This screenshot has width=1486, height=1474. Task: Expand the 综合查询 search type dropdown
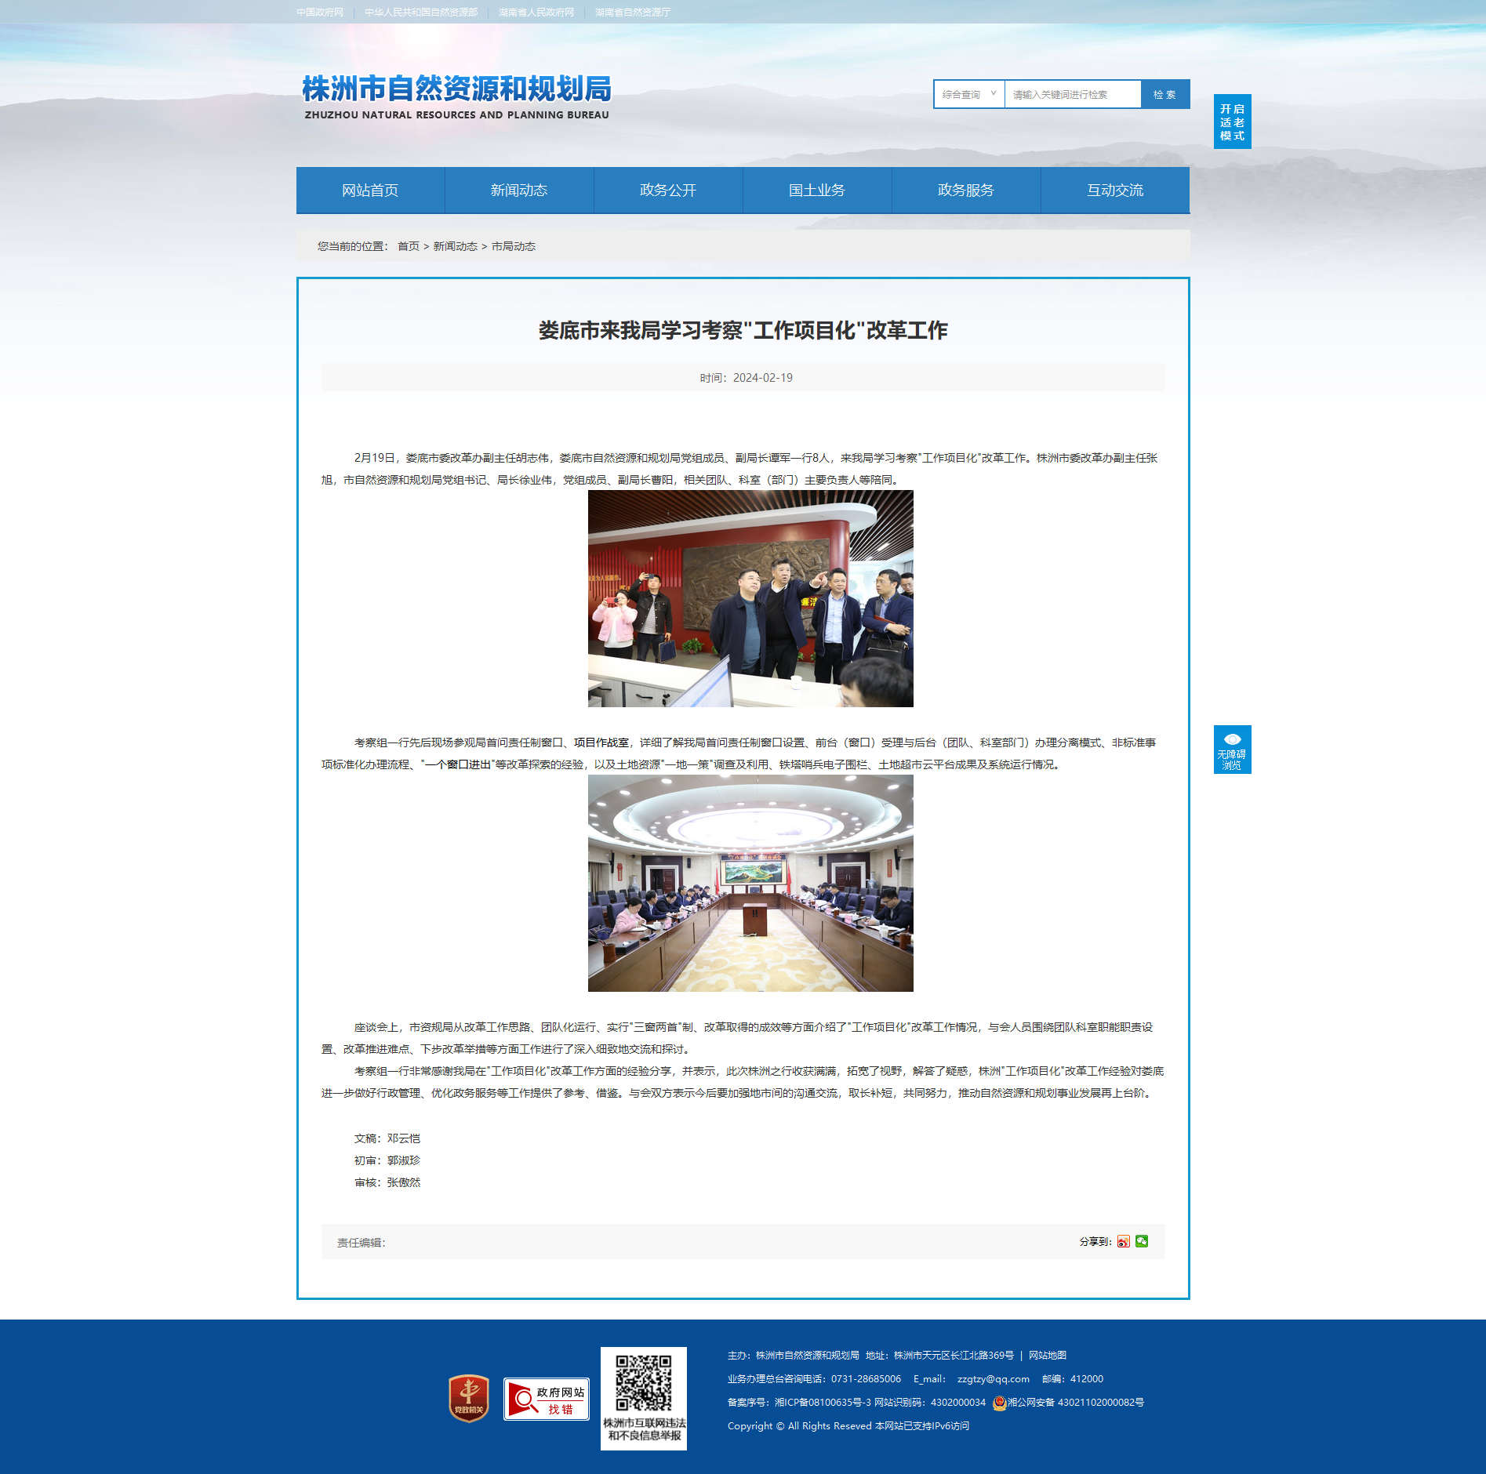click(969, 94)
